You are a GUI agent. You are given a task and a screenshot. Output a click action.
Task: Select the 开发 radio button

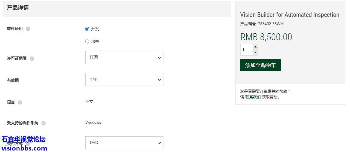tap(87, 29)
